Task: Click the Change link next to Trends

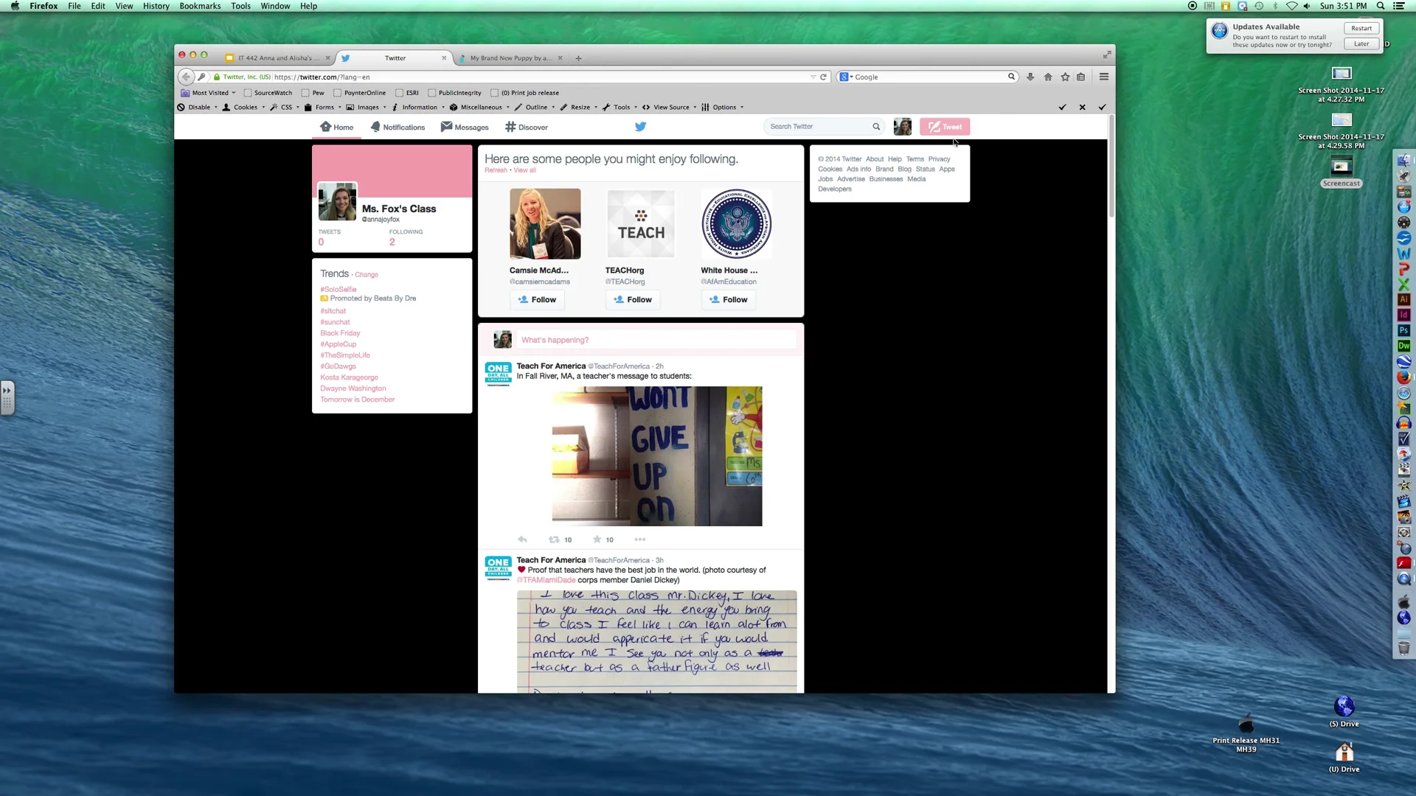Action: [367, 275]
